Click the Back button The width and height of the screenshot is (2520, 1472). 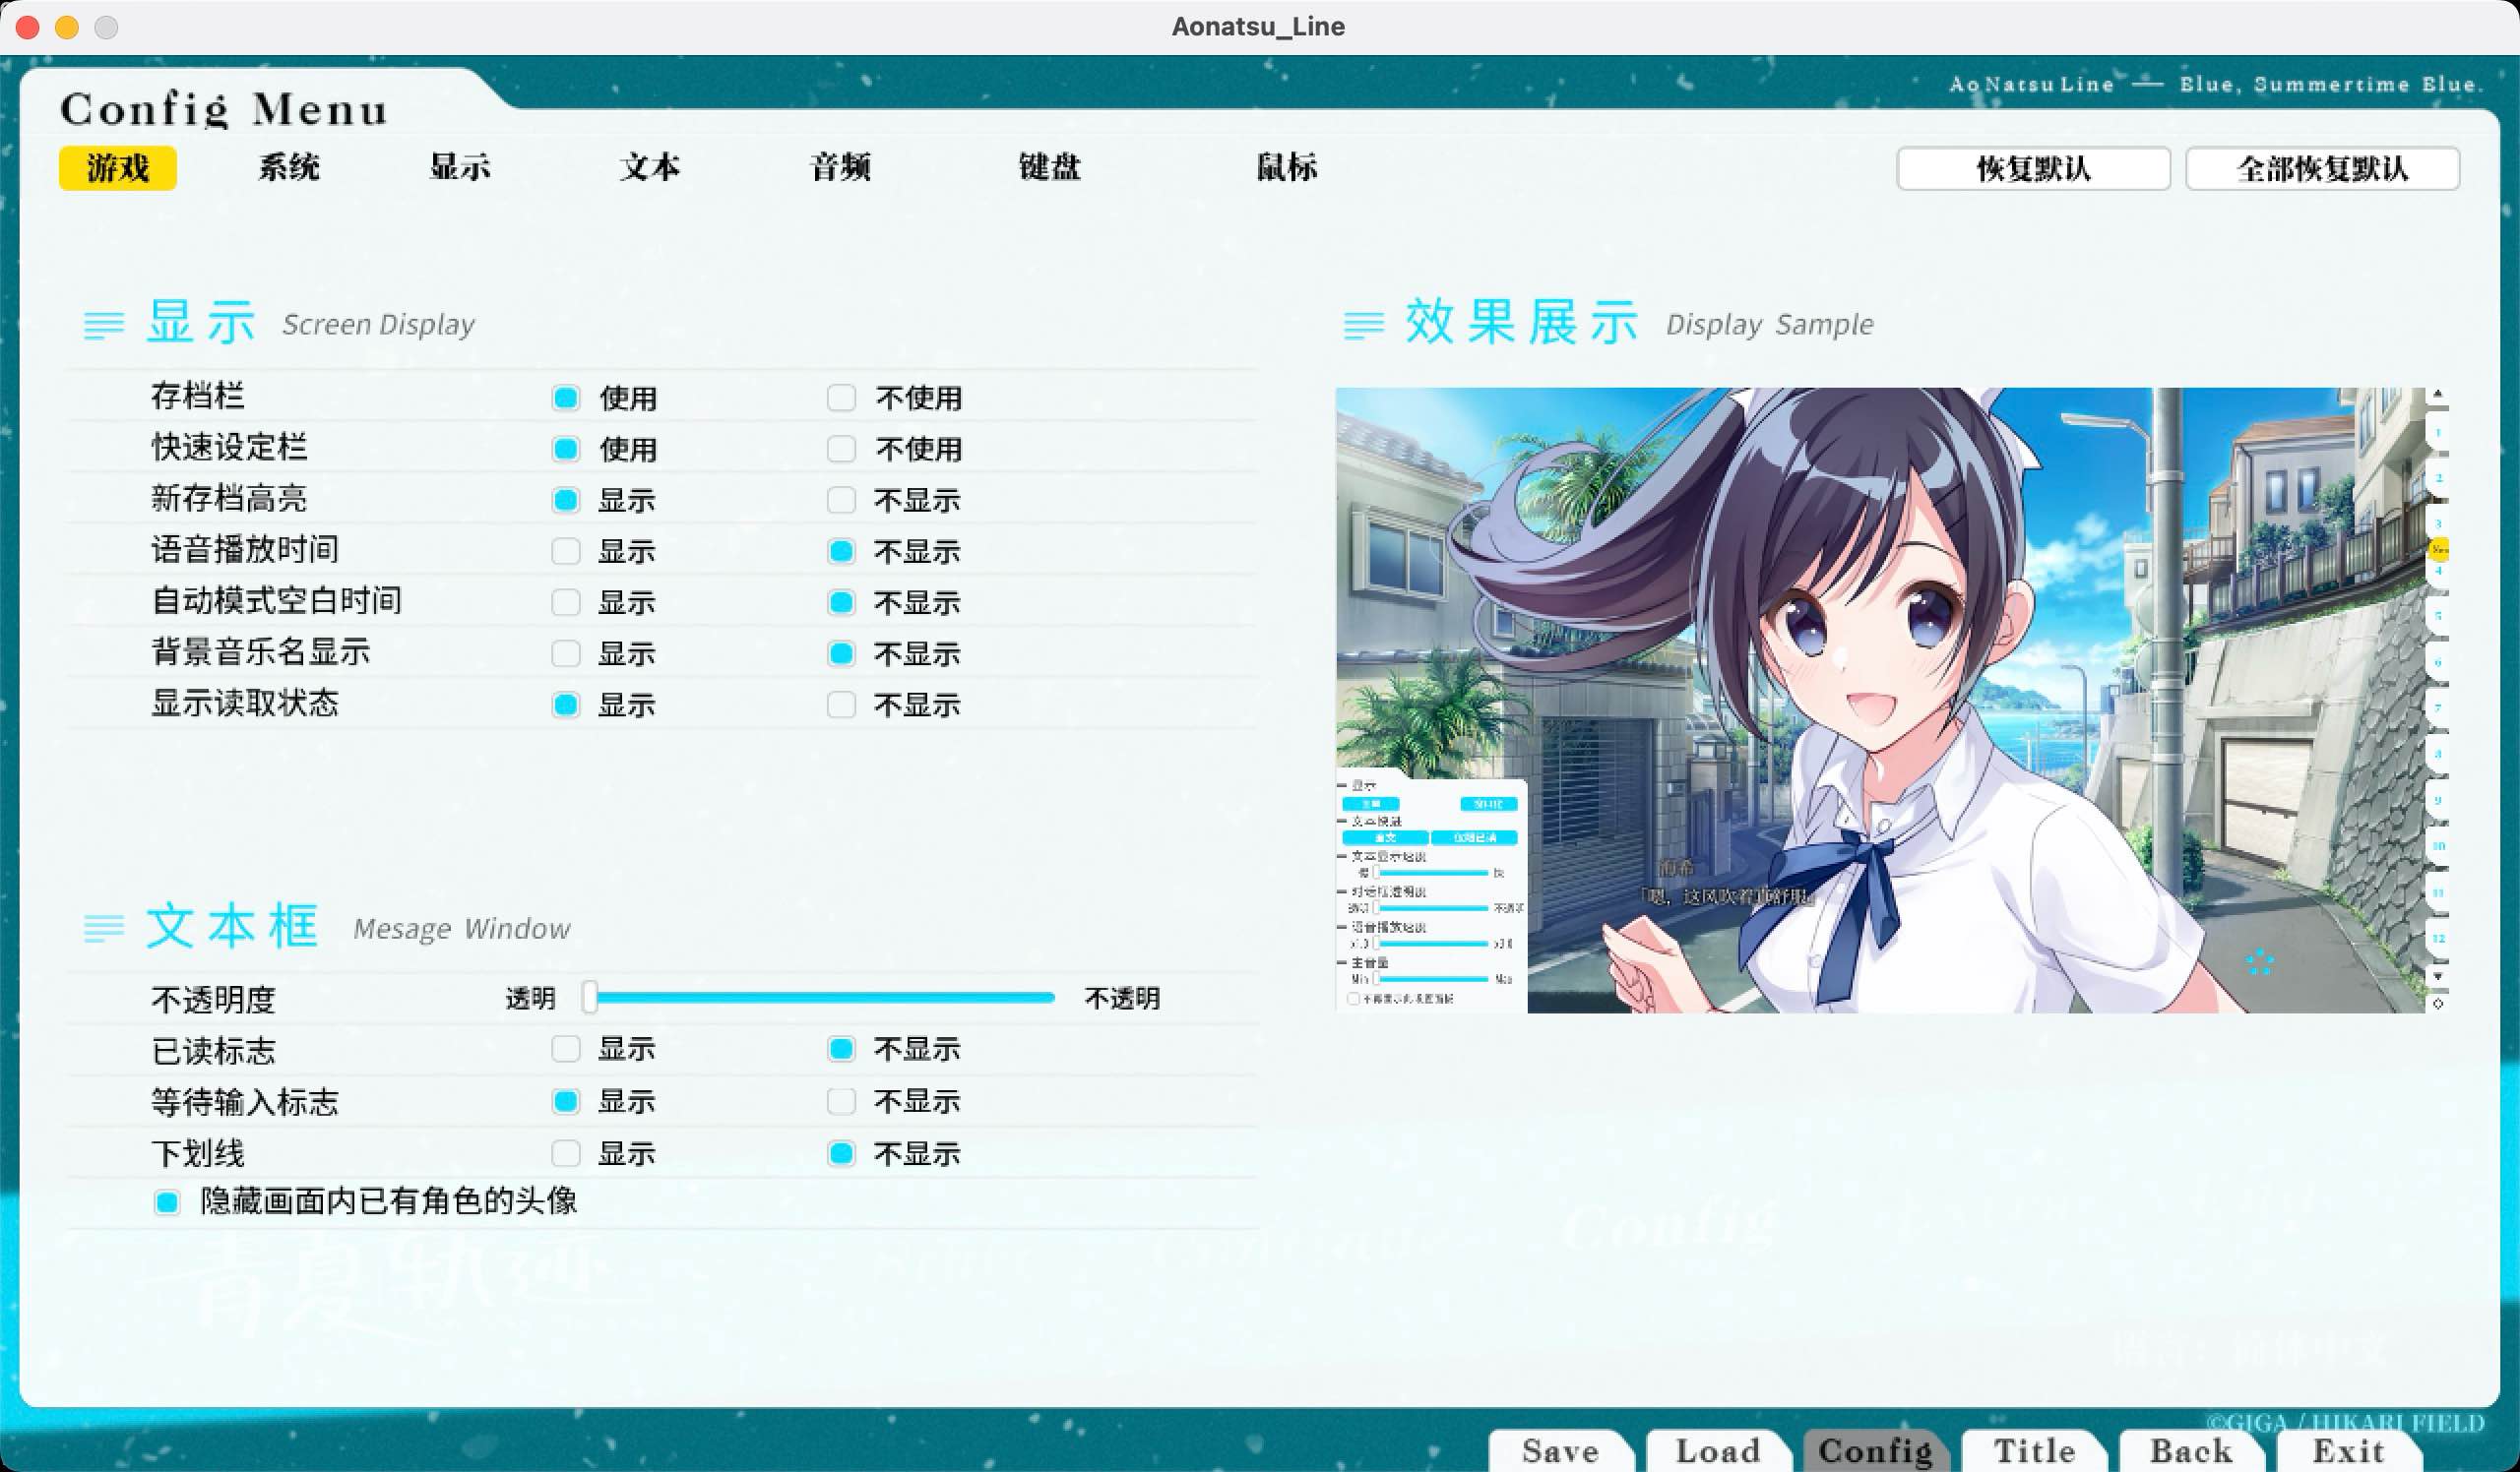click(2191, 1450)
